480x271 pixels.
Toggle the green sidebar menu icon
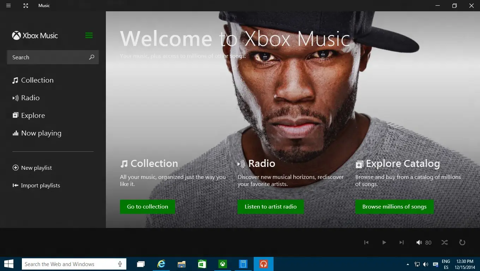point(89,35)
